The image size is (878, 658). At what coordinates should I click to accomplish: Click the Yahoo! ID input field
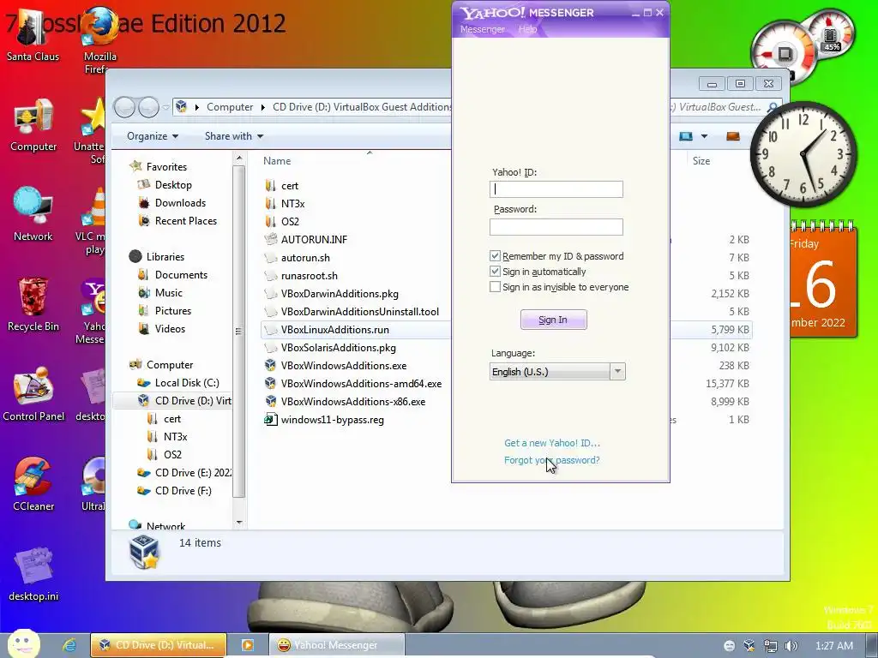(x=556, y=189)
